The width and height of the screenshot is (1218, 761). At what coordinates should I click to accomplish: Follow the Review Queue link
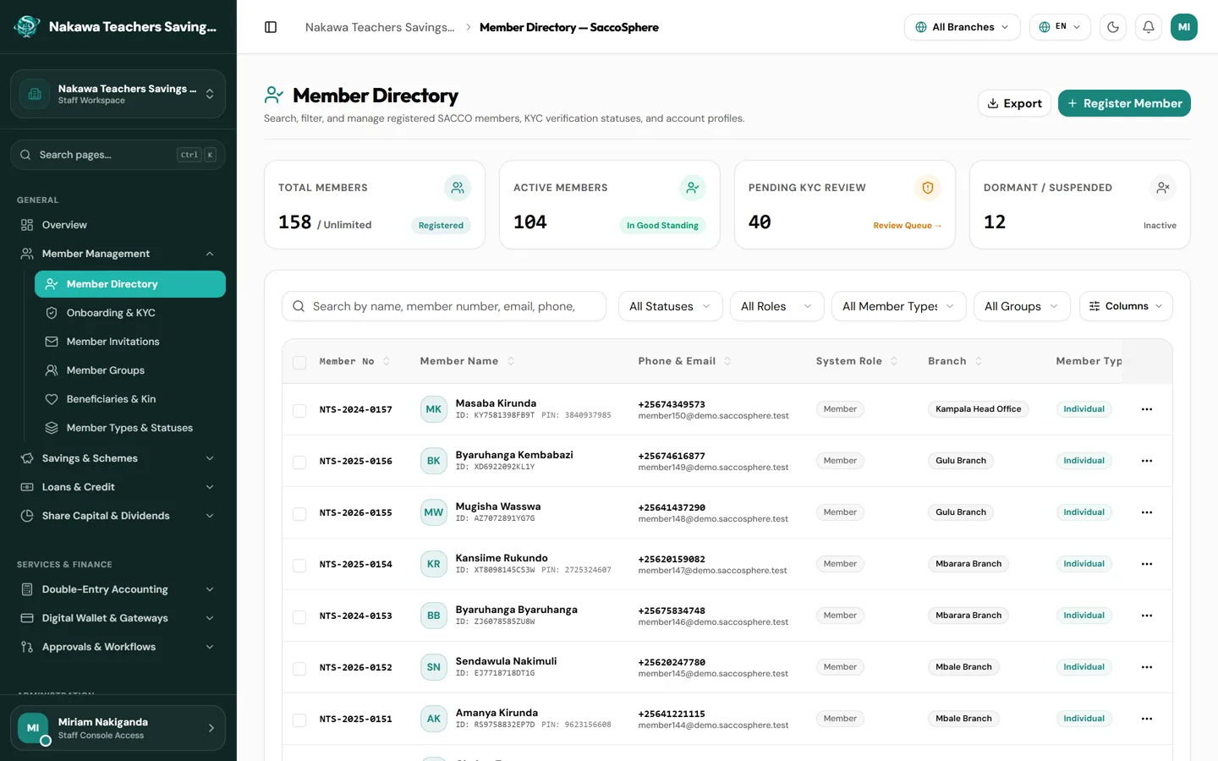[908, 226]
